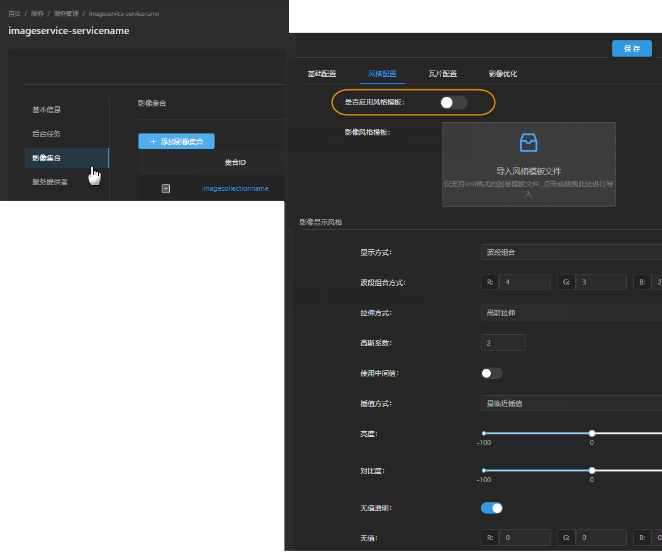The height and width of the screenshot is (552, 662).
Task: Click the 亮度 slider handle
Action: tap(592, 433)
